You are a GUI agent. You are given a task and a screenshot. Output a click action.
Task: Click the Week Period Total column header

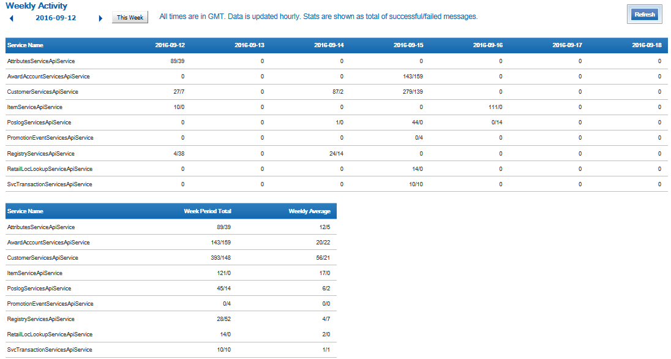click(208, 211)
